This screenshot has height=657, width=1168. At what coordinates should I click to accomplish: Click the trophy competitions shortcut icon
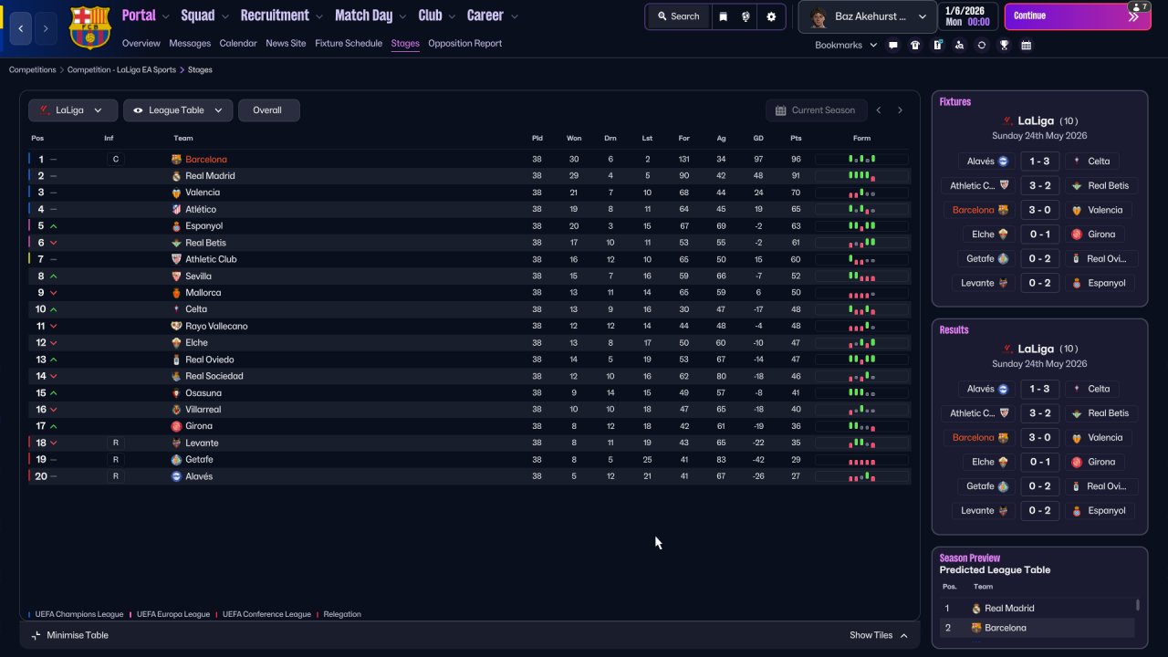tap(1004, 45)
